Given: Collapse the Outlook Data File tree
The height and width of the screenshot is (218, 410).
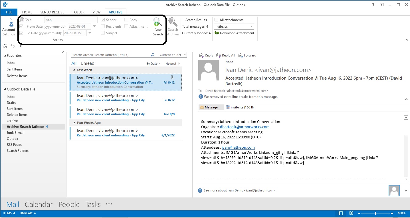Looking at the screenshot, I should 5,89.
